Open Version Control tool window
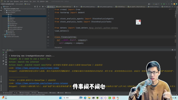Screen dimensions: 178x100 [x=8, y=93]
